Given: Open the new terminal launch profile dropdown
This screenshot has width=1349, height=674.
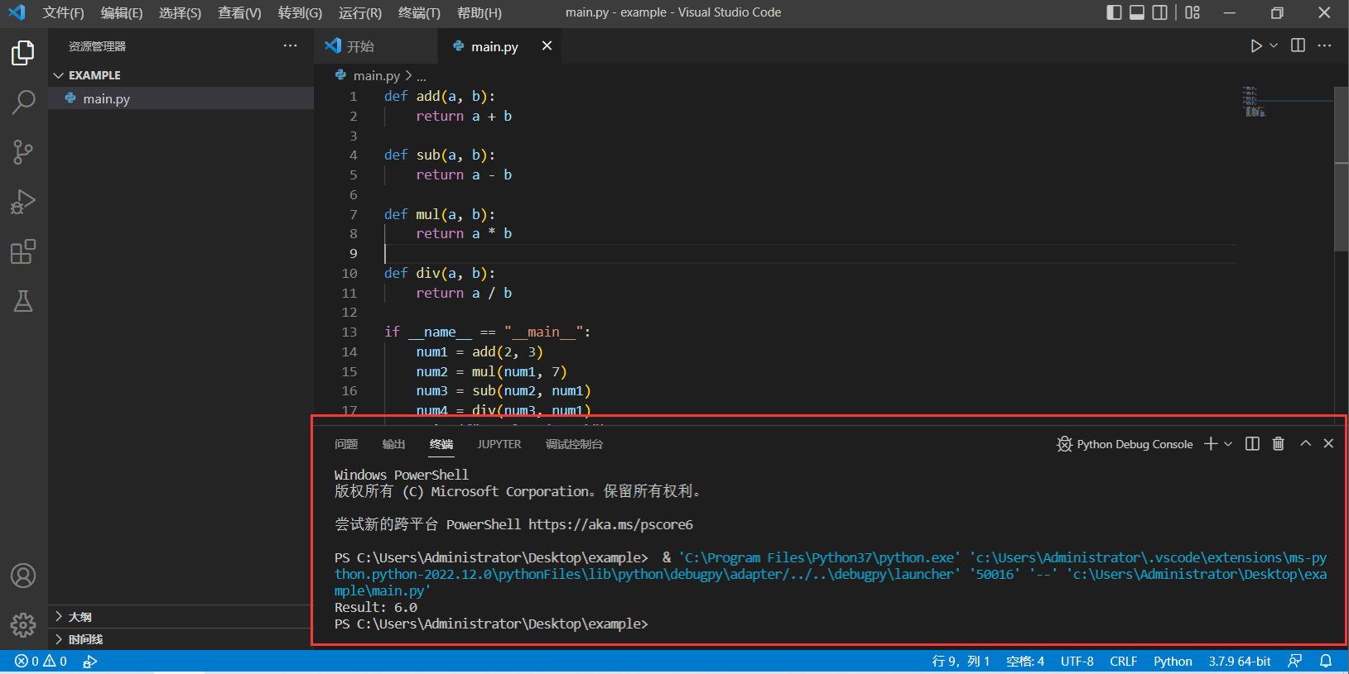Looking at the screenshot, I should coord(1228,444).
